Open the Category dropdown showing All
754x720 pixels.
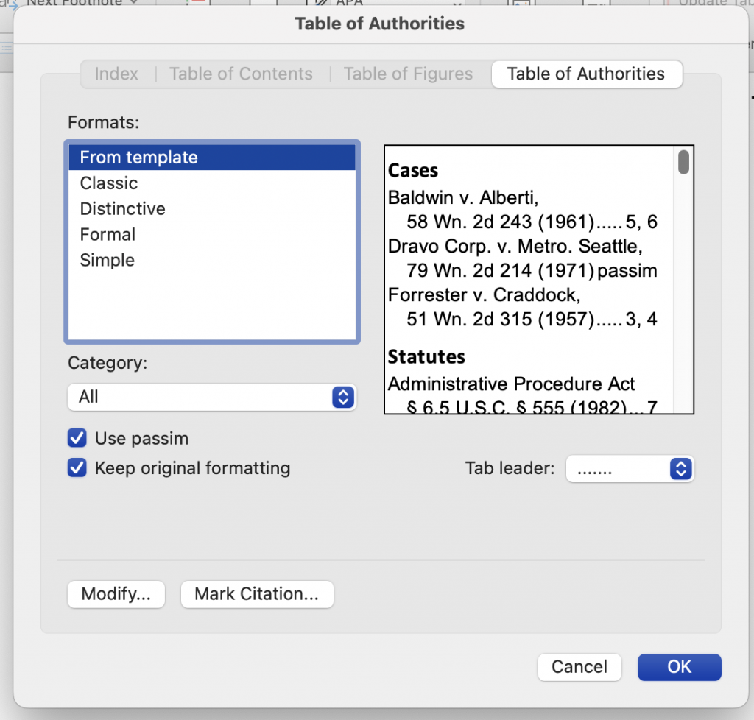(x=211, y=397)
